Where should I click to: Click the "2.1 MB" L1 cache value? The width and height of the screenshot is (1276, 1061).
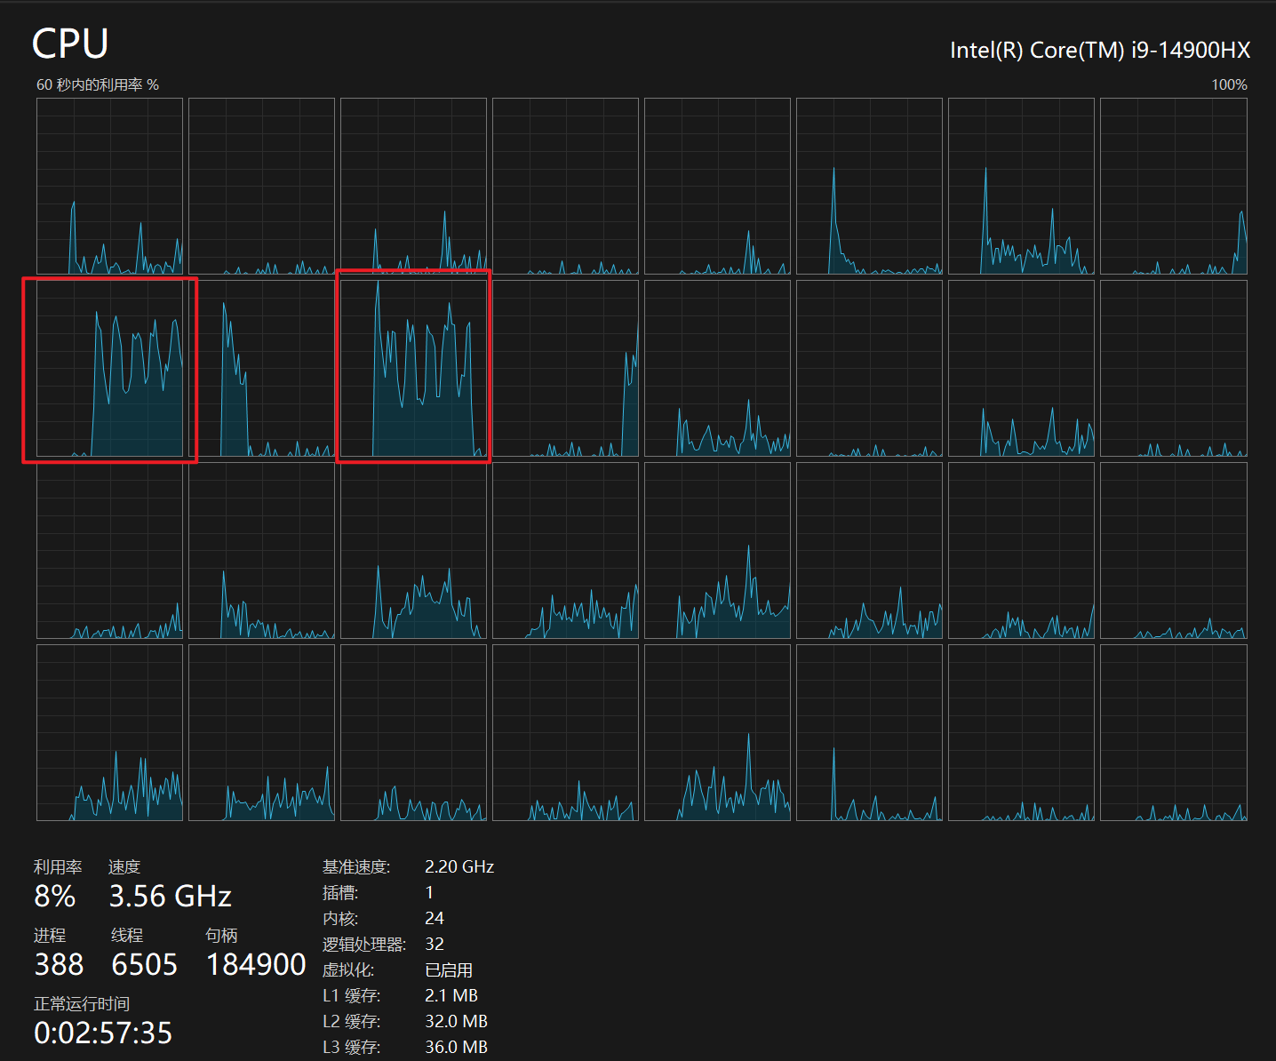pyautogui.click(x=451, y=995)
